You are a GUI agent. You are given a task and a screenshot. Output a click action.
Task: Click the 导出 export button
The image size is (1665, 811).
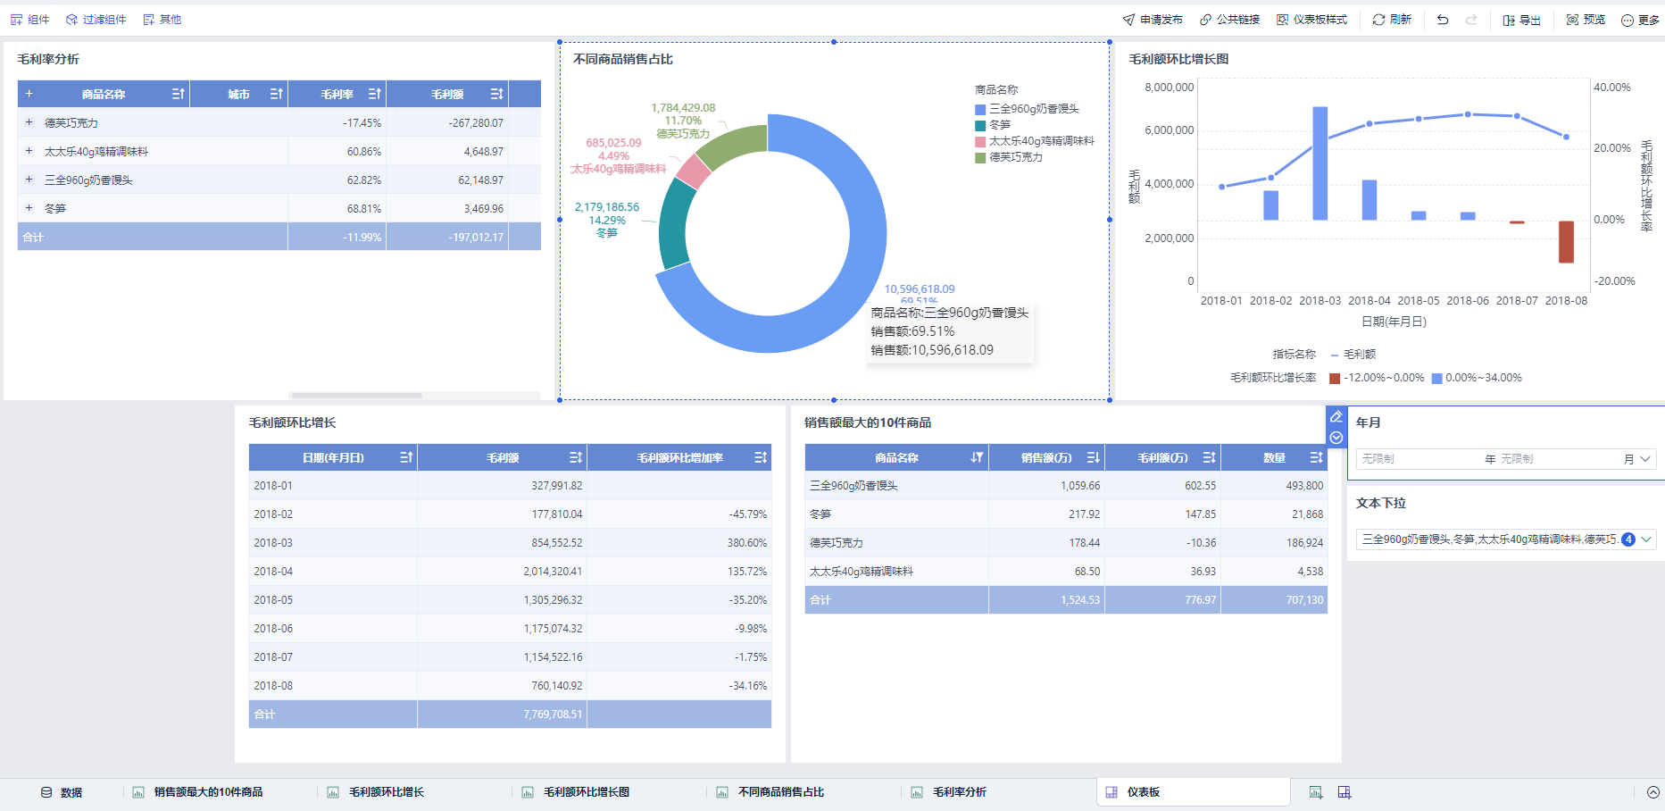coord(1521,20)
